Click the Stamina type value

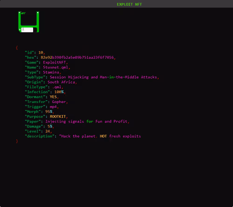point(51,72)
